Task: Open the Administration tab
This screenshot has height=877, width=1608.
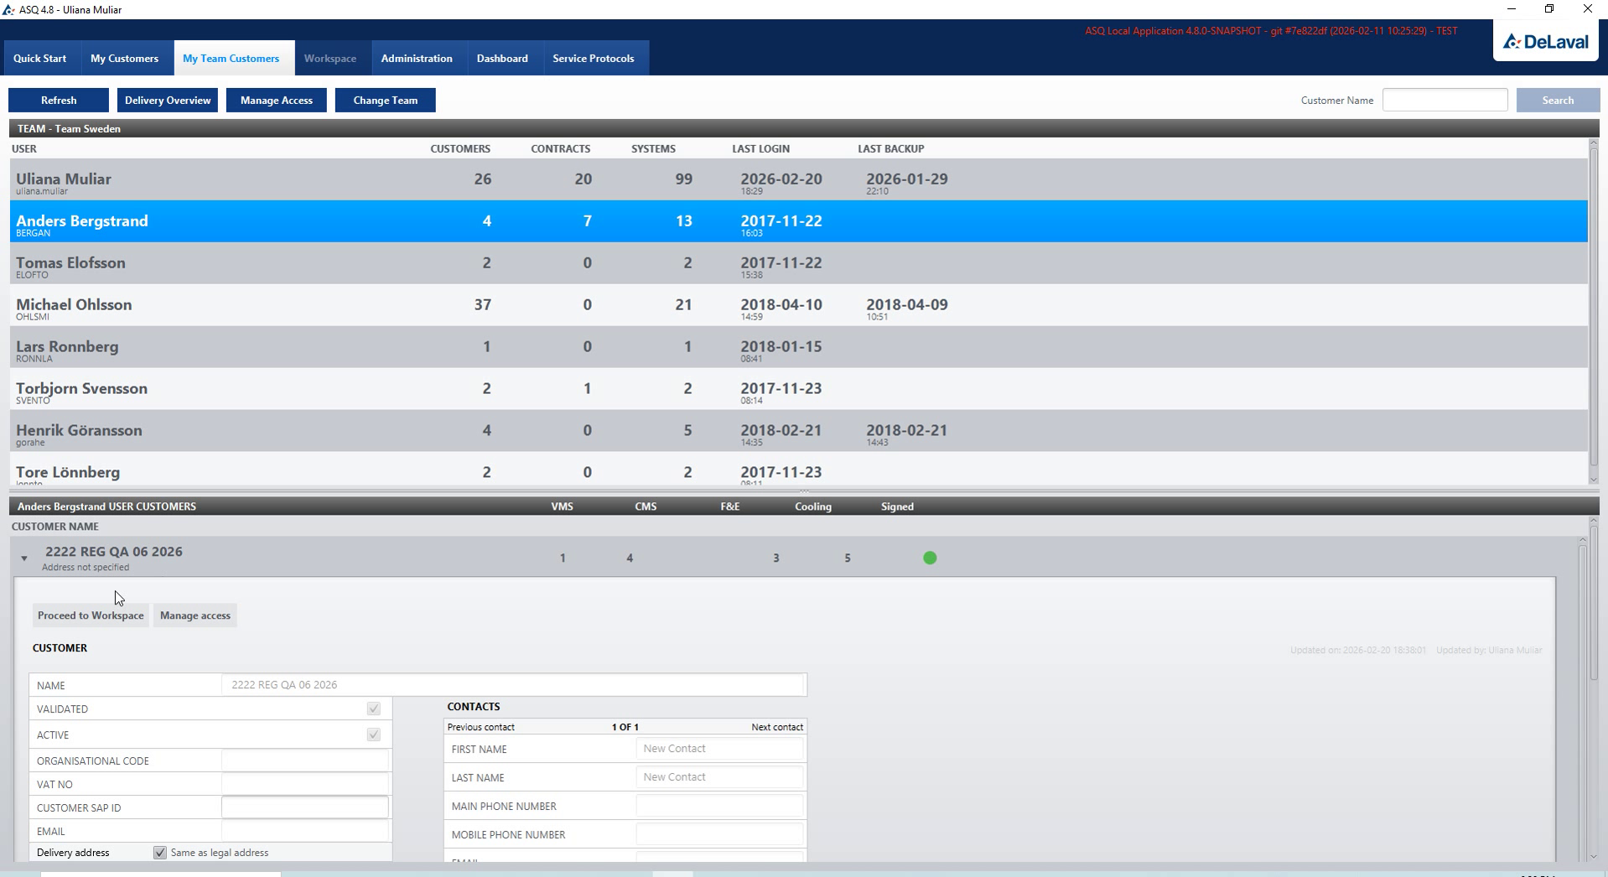Action: [x=417, y=59]
